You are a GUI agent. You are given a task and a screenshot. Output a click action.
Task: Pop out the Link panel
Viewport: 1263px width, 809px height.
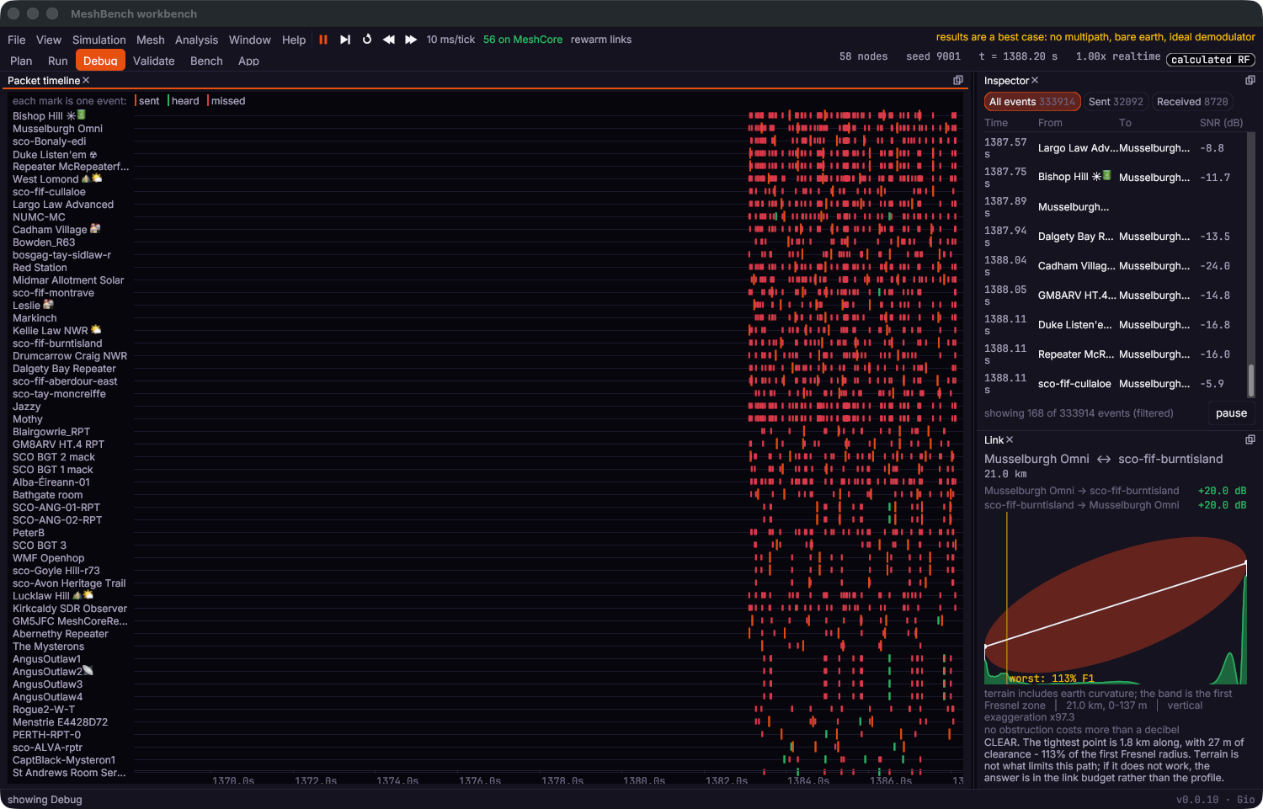coord(1250,439)
